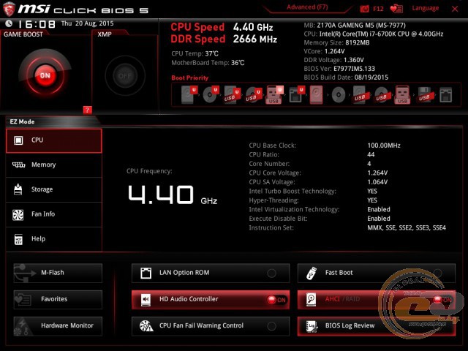
Task: Click the MotherBoard Temp 36°C reading
Action: (208, 63)
